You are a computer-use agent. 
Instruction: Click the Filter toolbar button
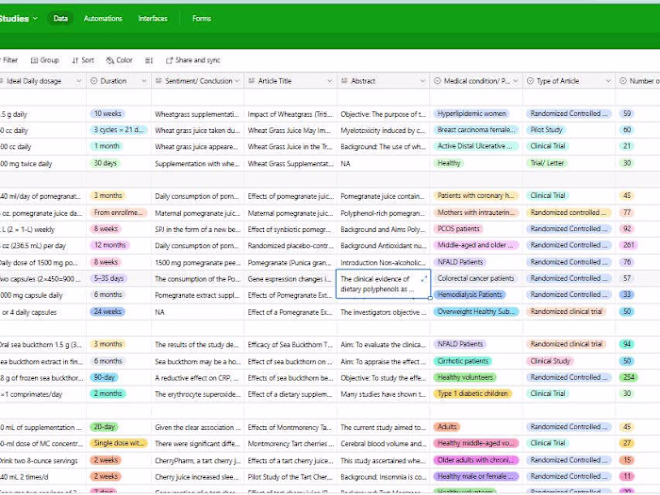(9, 60)
